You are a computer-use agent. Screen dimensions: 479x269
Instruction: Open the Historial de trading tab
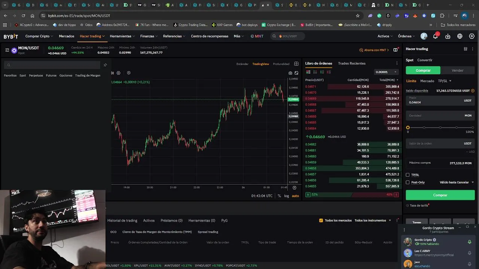[122, 220]
